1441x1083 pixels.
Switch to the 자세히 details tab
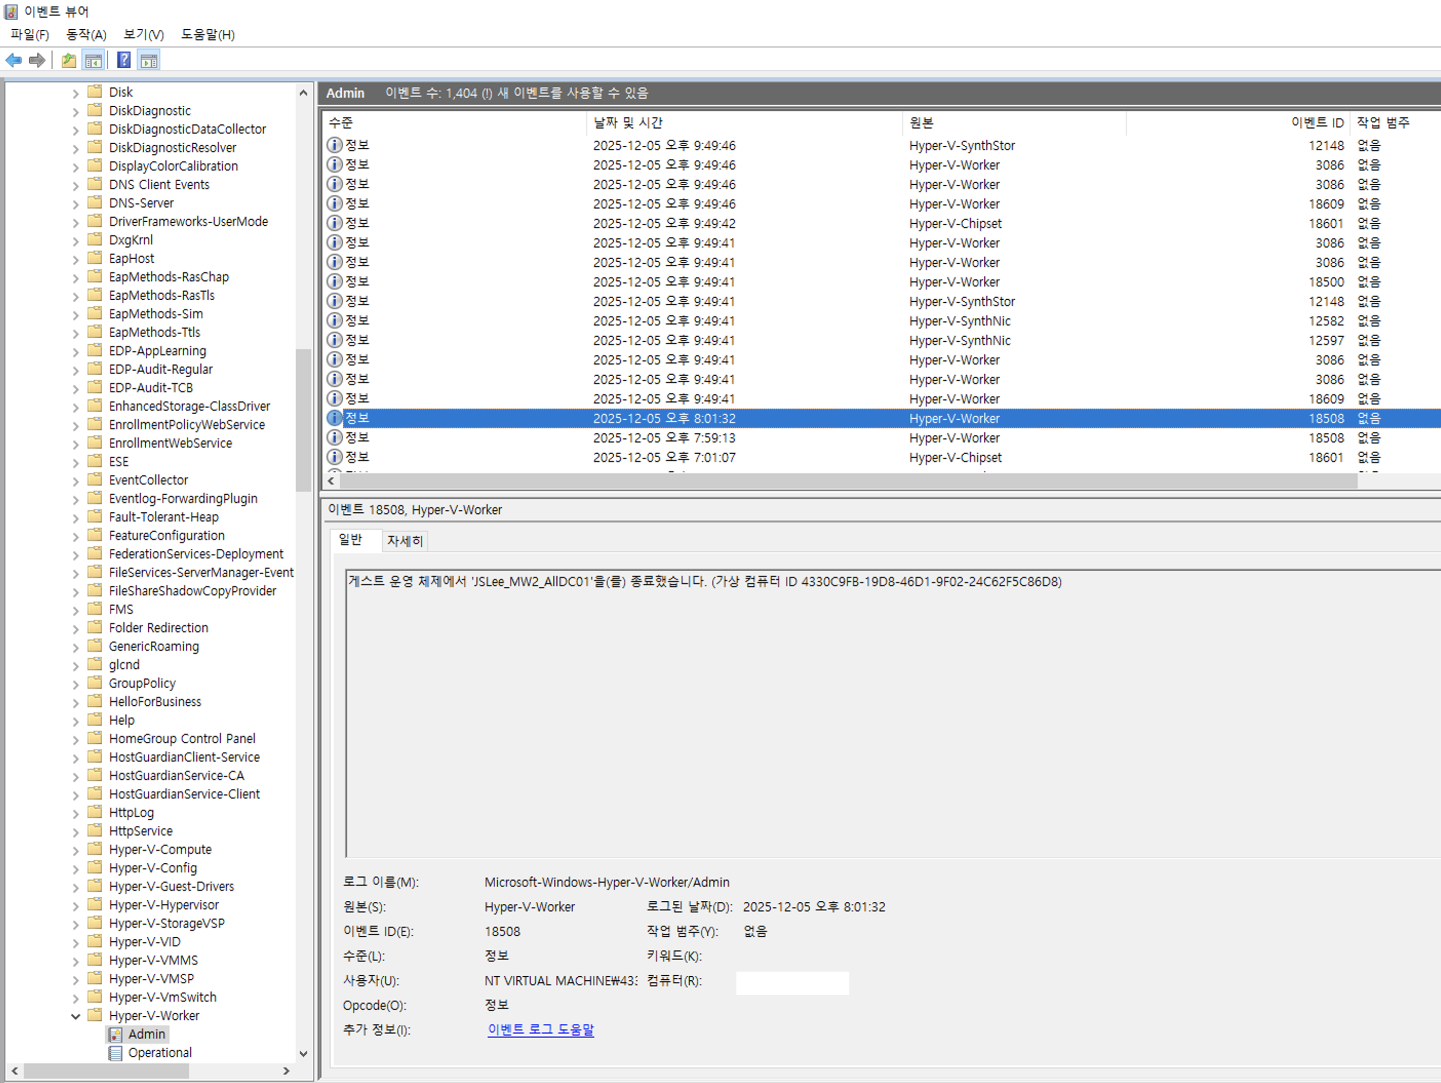[404, 541]
